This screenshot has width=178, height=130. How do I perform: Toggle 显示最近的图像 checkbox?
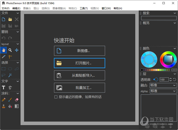coord(56,97)
